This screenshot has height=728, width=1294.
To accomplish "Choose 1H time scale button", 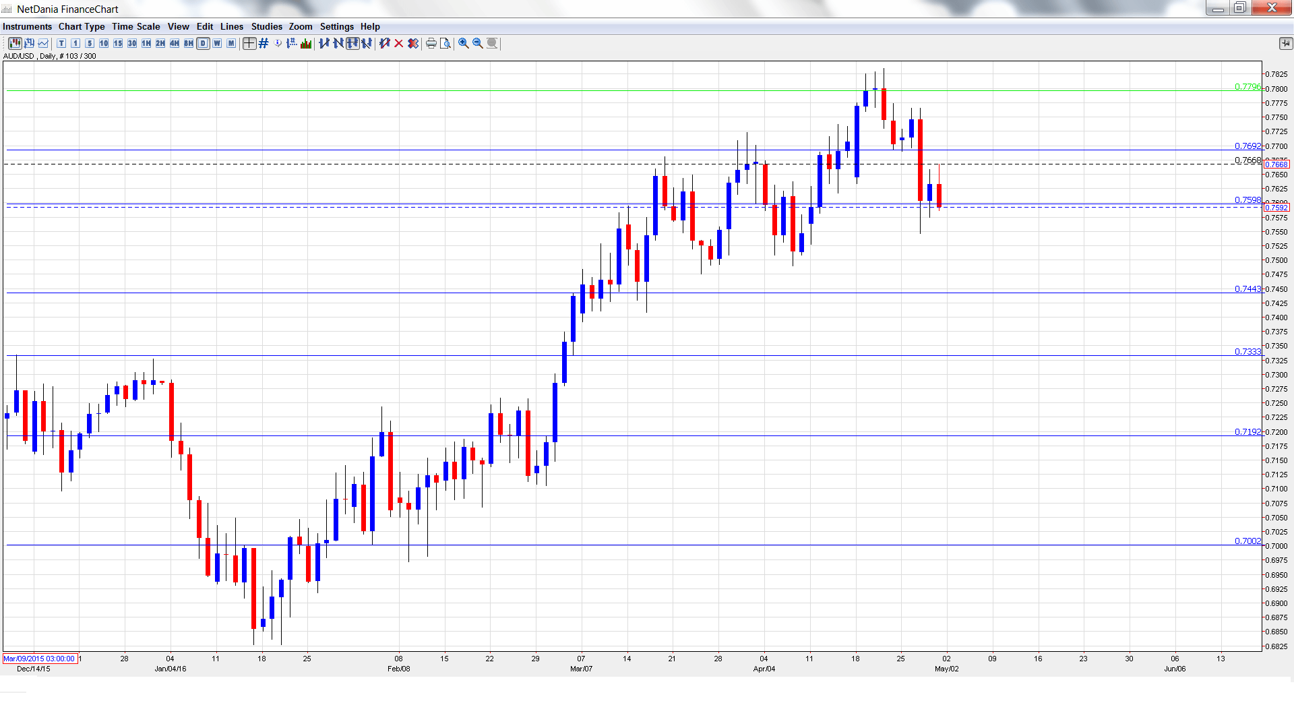I will [146, 43].
